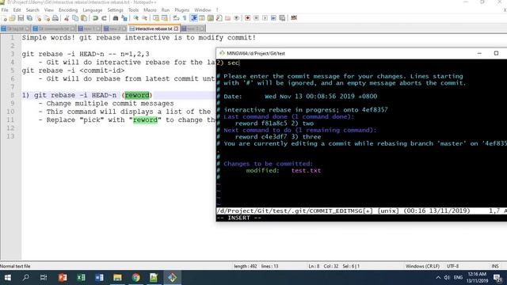The width and height of the screenshot is (507, 285).
Task: Click the Zoom Out icon
Action: 144,18
